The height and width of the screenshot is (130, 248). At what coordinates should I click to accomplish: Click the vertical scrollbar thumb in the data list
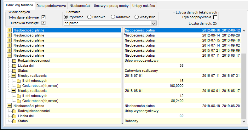(x=244, y=86)
